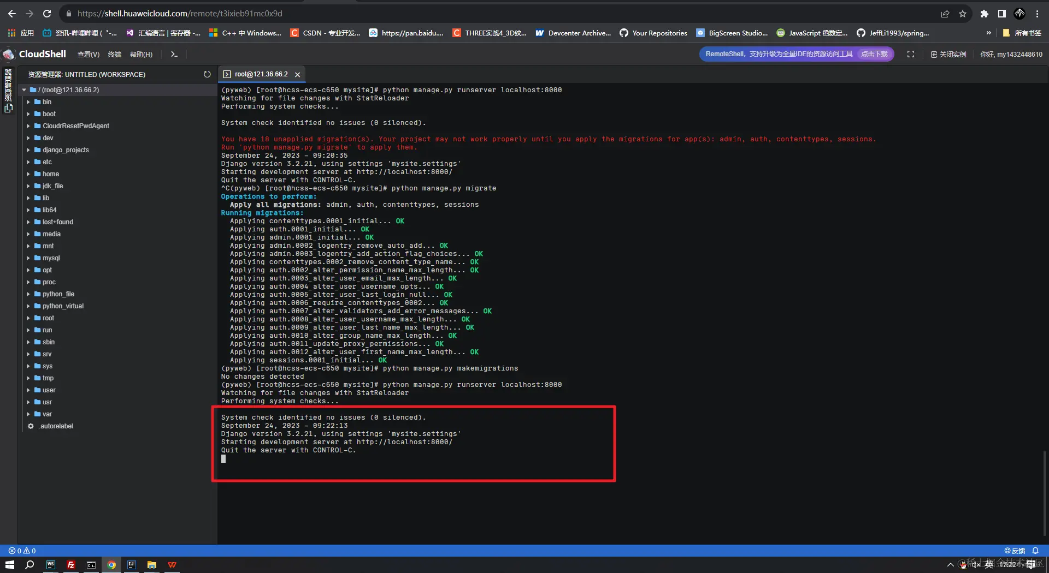Select the tmp folder
Viewport: 1049px width, 573px height.
(117, 378)
